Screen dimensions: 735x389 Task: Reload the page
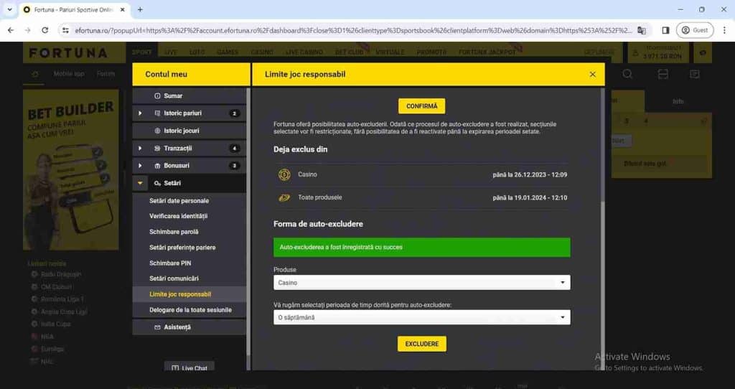click(x=45, y=30)
